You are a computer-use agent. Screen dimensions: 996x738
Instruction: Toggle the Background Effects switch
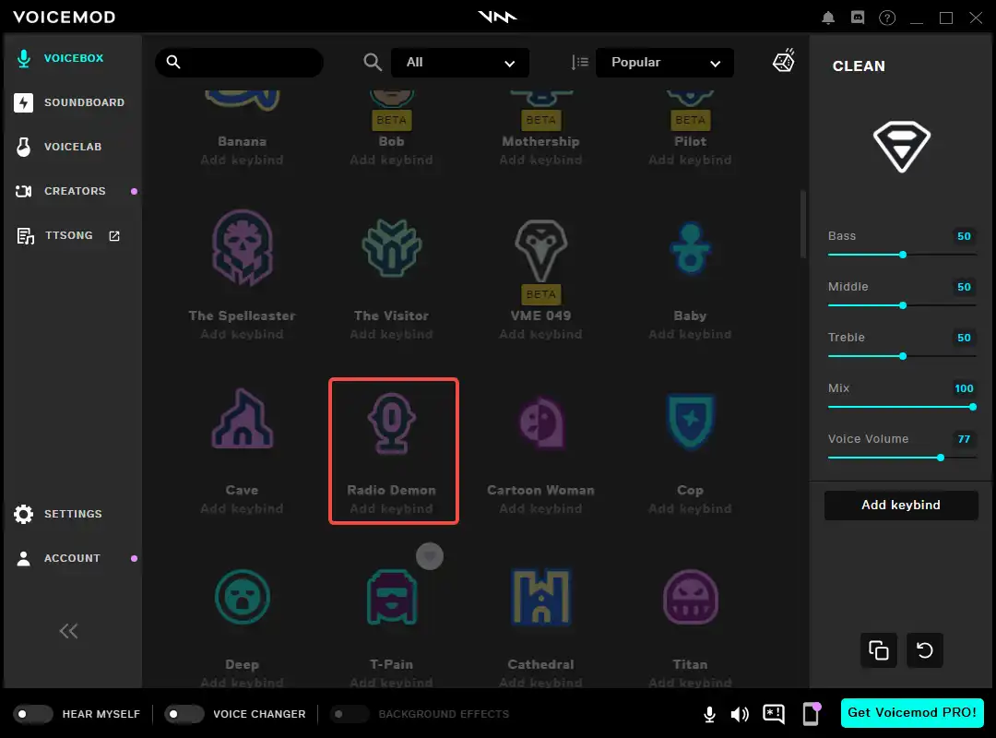click(350, 714)
